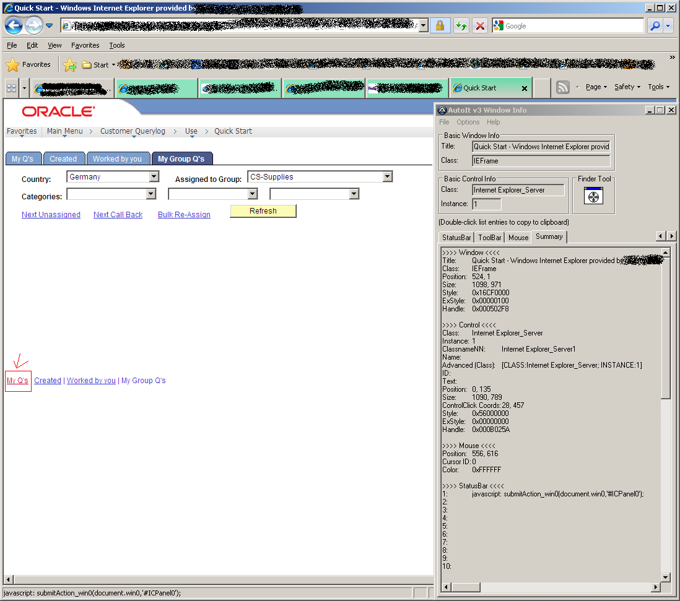Click the search magnifier icon
The height and width of the screenshot is (601, 680).
pos(655,25)
